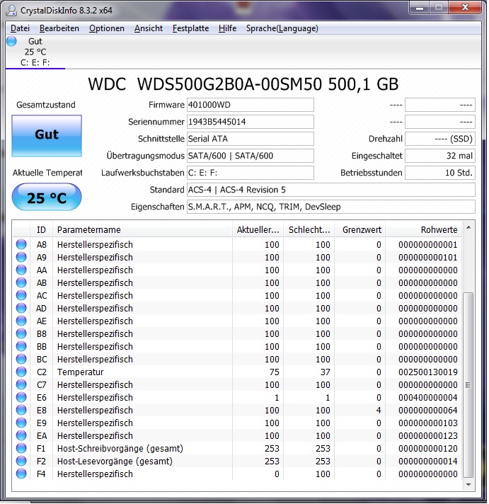Viewport: 489px width, 504px height.
Task: Click the status icon of row E6
Action: (x=21, y=397)
